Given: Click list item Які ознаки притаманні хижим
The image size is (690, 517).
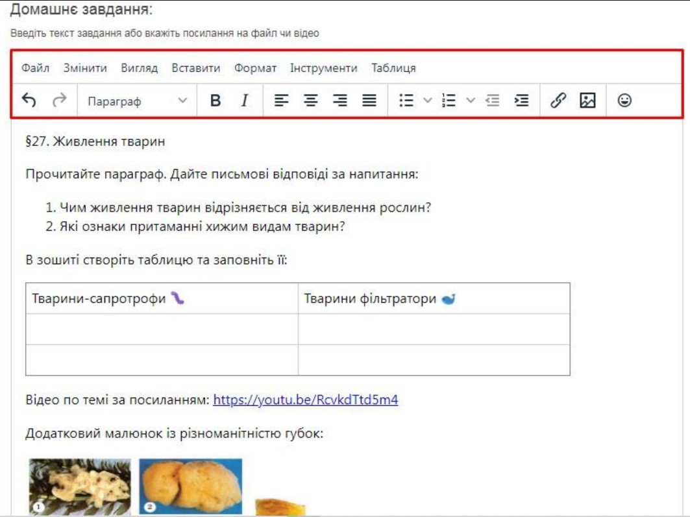Looking at the screenshot, I should click(x=202, y=226).
